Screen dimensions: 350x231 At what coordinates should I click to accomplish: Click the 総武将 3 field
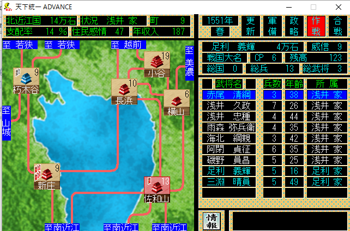pos(325,69)
